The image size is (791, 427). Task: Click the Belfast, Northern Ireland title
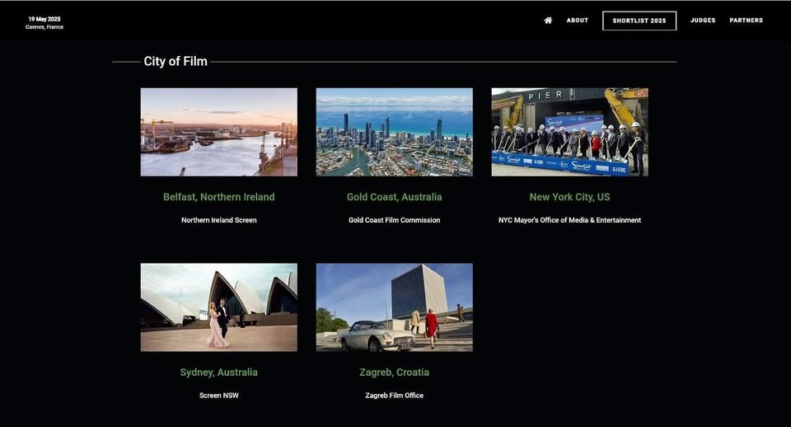218,197
